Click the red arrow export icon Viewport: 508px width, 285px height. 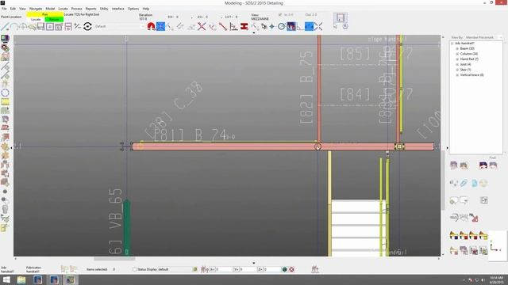[x=474, y=218]
